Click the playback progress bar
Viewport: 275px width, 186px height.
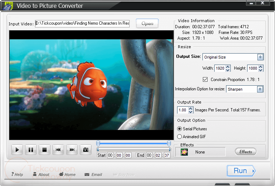pos(134,150)
